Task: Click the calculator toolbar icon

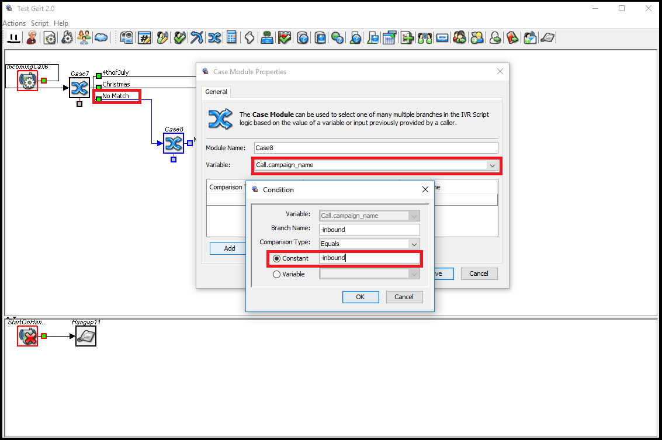Action: click(x=231, y=38)
